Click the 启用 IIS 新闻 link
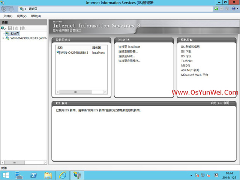Viewport: 240px width, 180px height. [220, 102]
